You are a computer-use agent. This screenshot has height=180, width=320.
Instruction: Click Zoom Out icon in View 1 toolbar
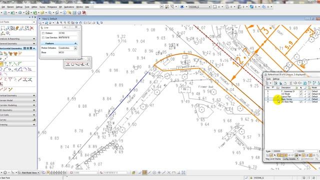(65, 23)
